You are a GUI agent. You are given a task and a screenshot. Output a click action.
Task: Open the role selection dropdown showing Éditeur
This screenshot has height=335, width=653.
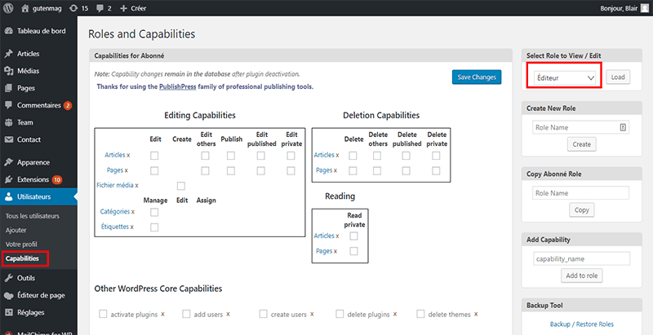click(565, 77)
